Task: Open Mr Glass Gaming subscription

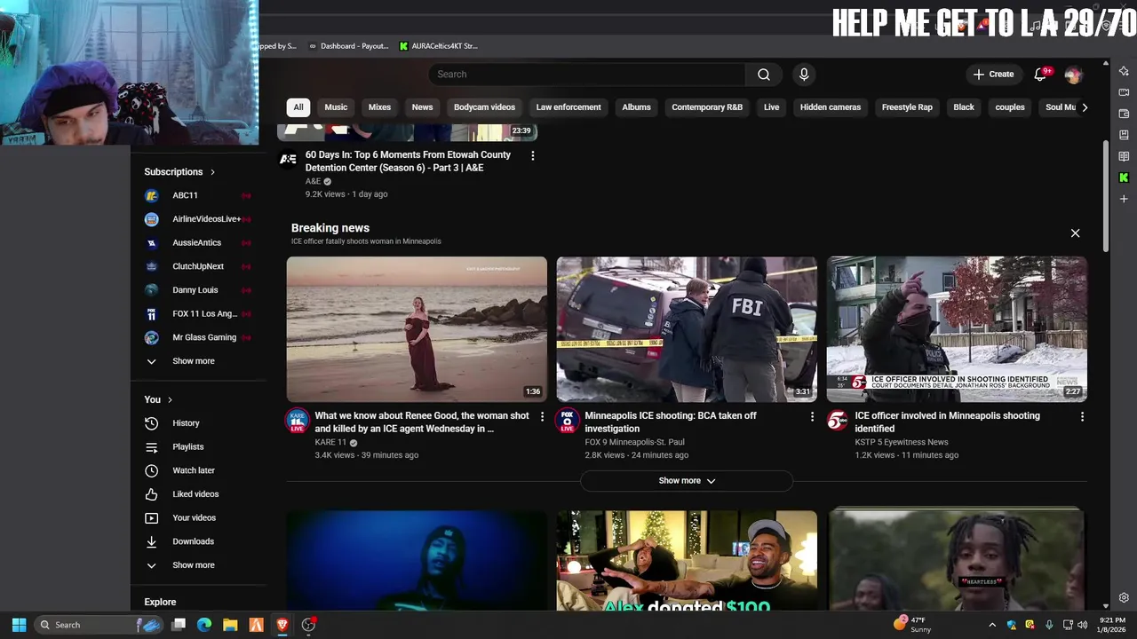Action: point(199,337)
